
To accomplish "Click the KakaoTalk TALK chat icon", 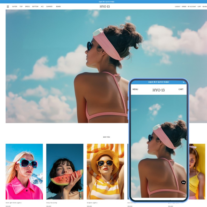I will coord(183,182).
